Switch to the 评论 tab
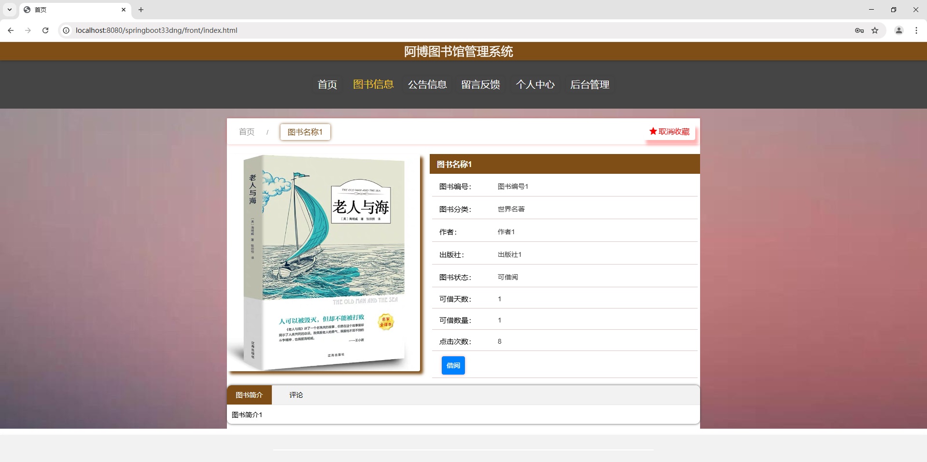927x462 pixels. [x=296, y=395]
